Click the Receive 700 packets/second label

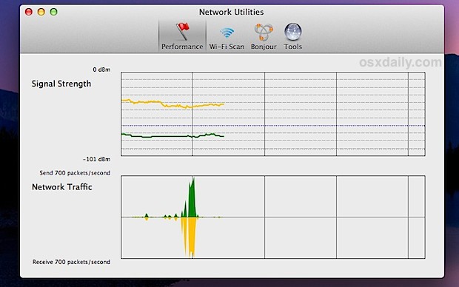click(71, 262)
